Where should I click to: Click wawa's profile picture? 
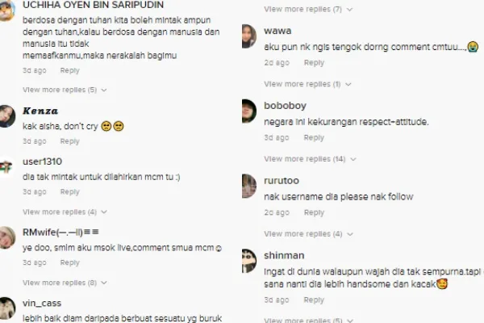pyautogui.click(x=249, y=36)
